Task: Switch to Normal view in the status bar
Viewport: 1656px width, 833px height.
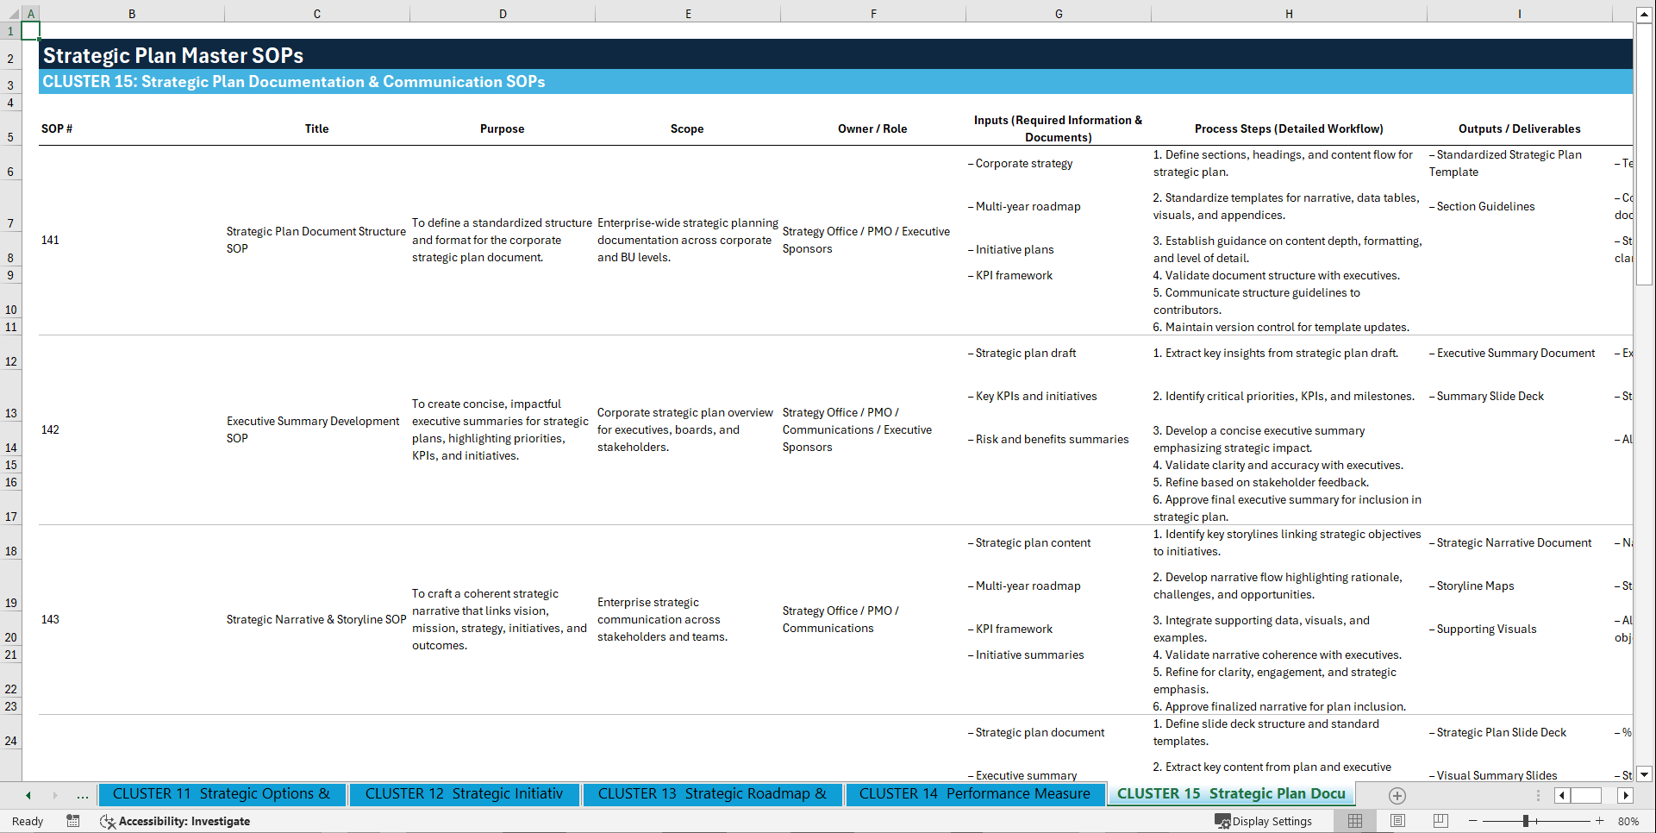Action: tap(1355, 821)
